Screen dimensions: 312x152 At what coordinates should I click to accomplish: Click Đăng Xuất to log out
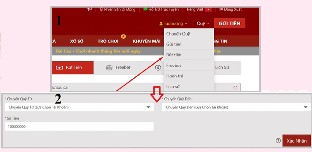coord(230,9)
